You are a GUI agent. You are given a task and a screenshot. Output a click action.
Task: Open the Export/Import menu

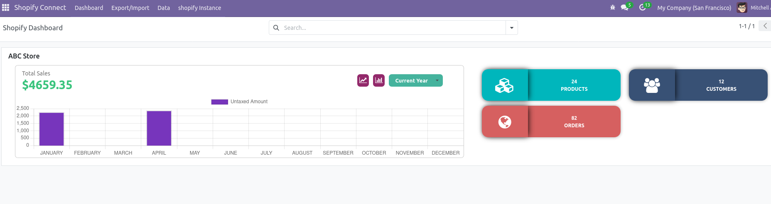(130, 8)
